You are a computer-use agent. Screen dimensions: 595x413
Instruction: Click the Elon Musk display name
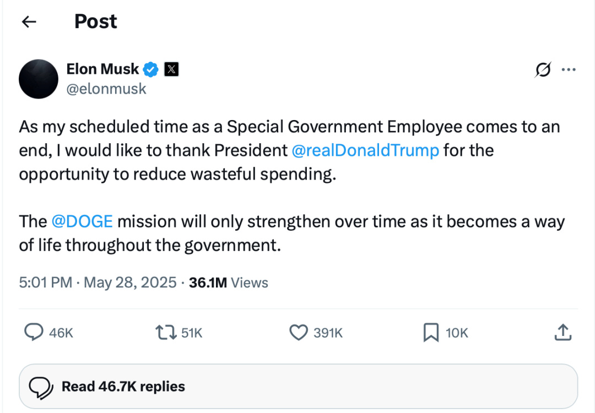coord(102,69)
